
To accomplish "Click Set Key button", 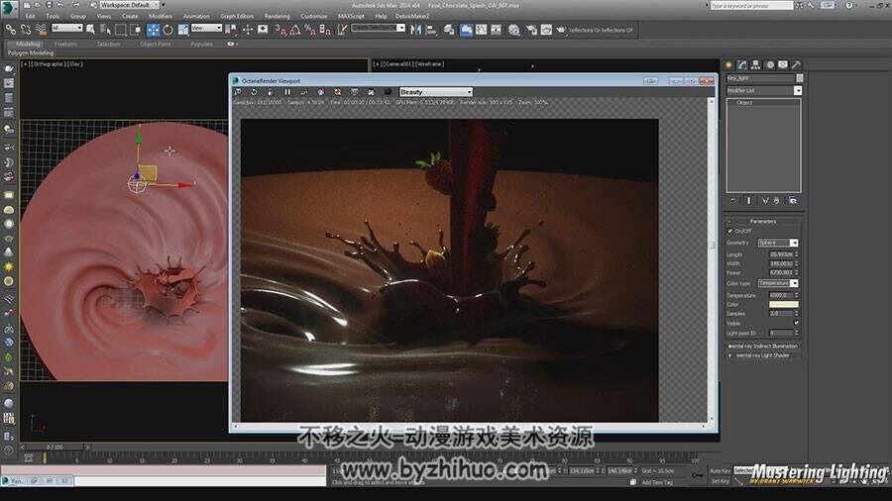I will coord(721,481).
